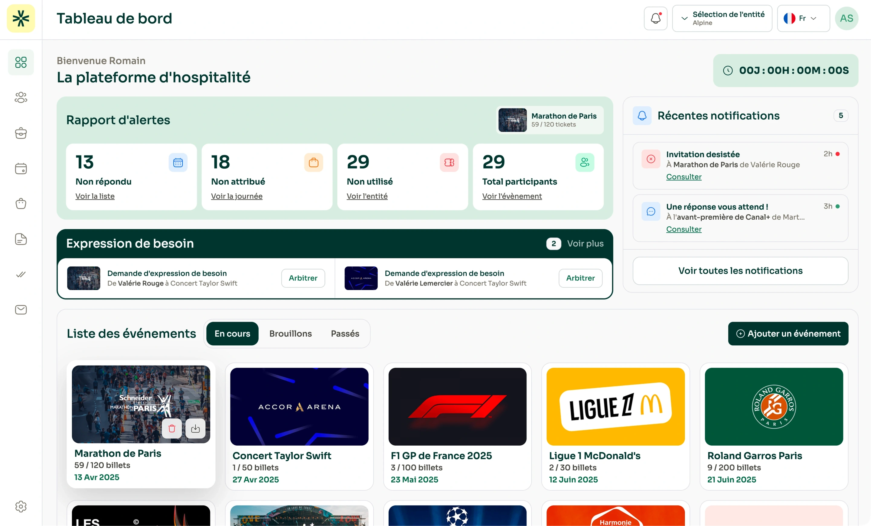Click the trash icon on the Marathon de Paris card
The image size is (871, 526).
click(172, 429)
